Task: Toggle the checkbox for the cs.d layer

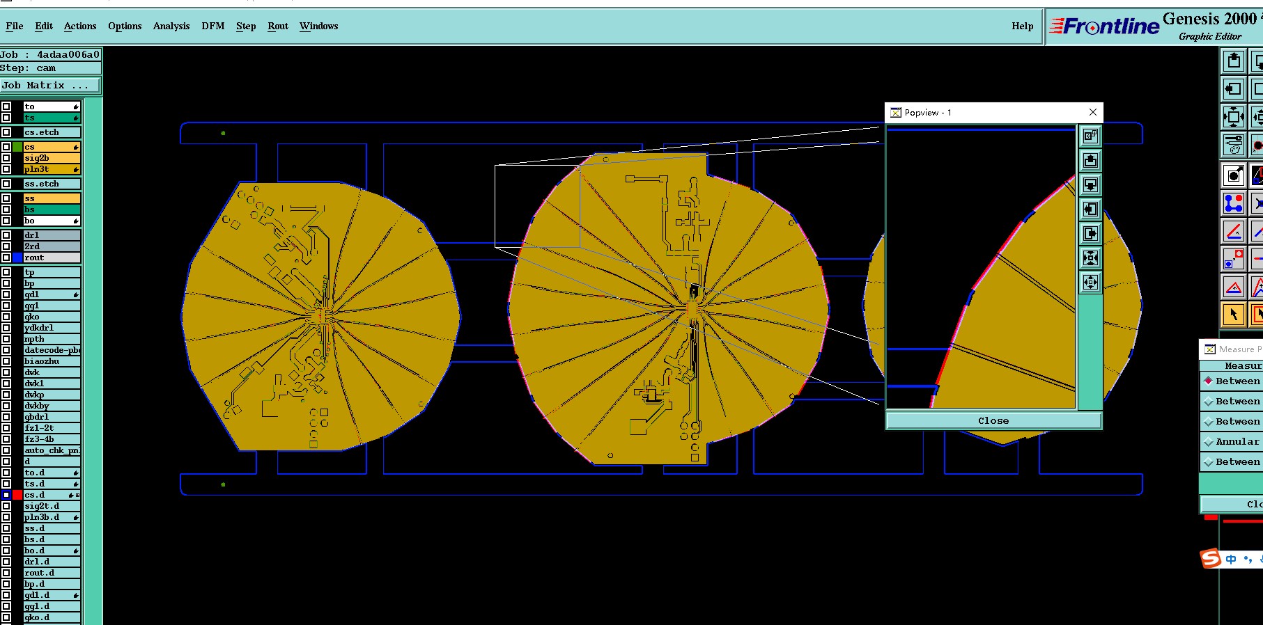Action: (6, 495)
